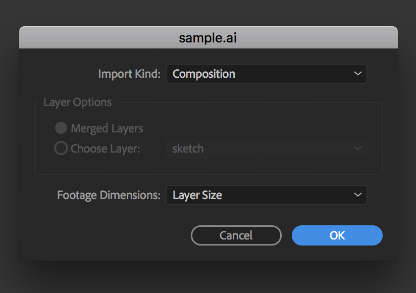This screenshot has height=293, width=416.
Task: Click the Layer Options group heading
Action: (x=77, y=103)
